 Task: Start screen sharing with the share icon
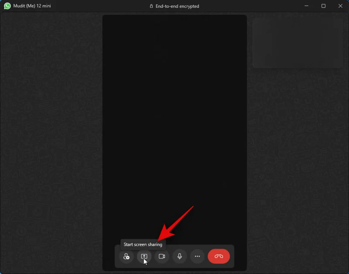click(144, 256)
